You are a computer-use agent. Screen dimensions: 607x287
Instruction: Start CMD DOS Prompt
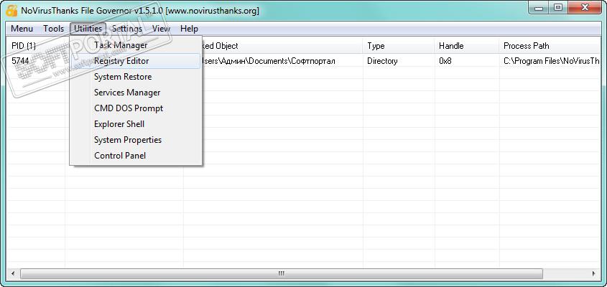pyautogui.click(x=136, y=108)
